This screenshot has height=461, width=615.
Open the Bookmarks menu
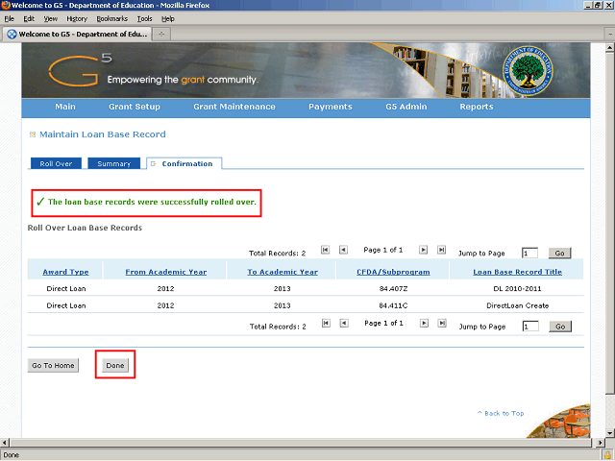[x=111, y=18]
